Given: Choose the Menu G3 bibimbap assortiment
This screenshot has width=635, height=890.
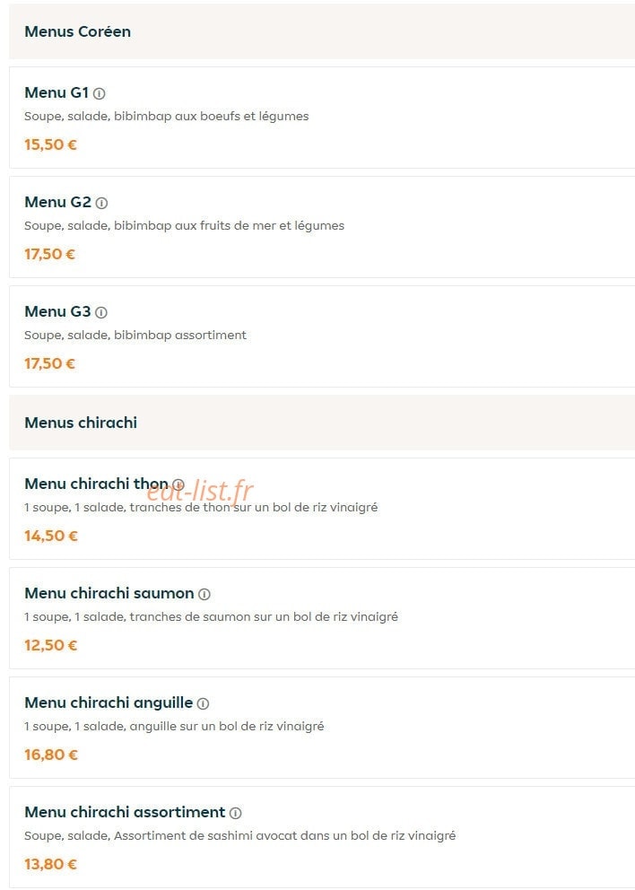Looking at the screenshot, I should click(x=322, y=336).
